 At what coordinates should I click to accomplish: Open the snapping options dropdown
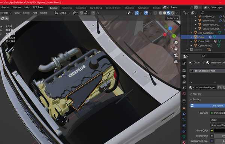[87, 13]
